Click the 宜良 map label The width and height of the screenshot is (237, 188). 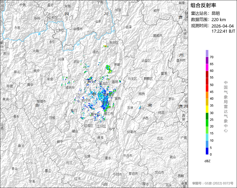(117, 99)
